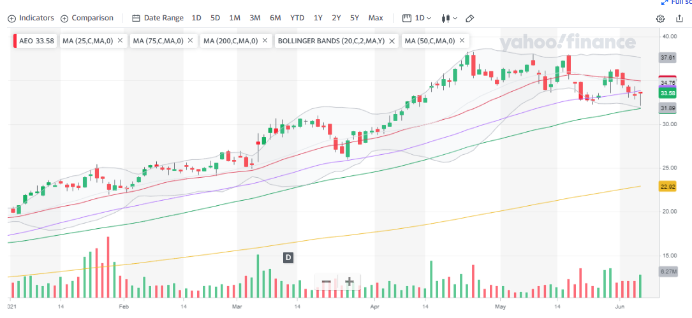Click the share chart icon
Image resolution: width=692 pixels, height=318 pixels.
pos(679,18)
